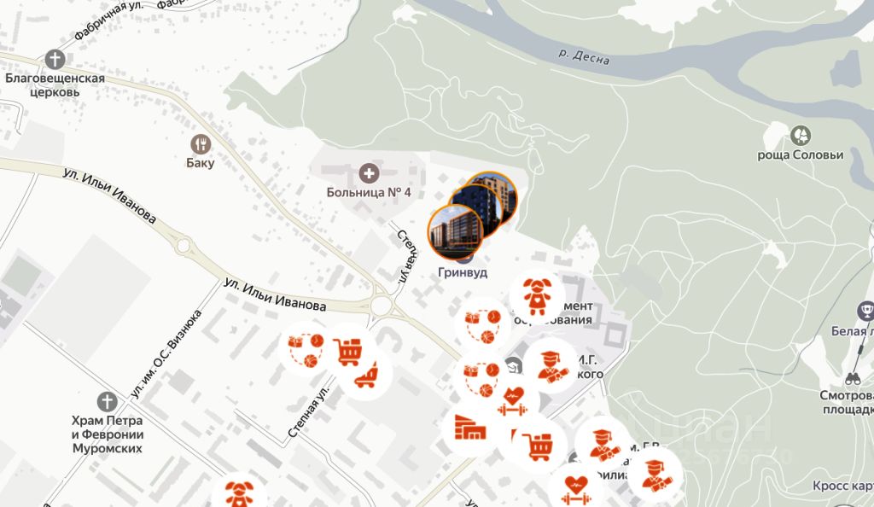Open Храм Петра и Февронии church icon
The height and width of the screenshot is (507, 874).
click(x=107, y=401)
